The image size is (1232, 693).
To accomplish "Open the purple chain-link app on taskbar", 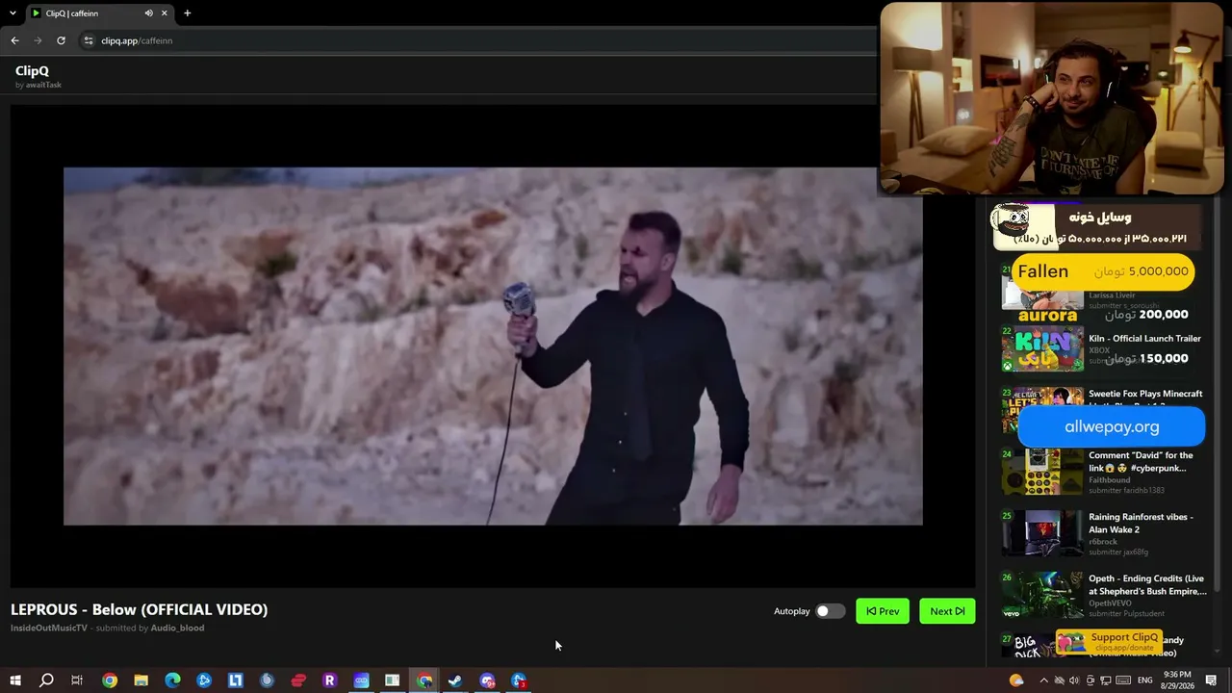I will (361, 680).
